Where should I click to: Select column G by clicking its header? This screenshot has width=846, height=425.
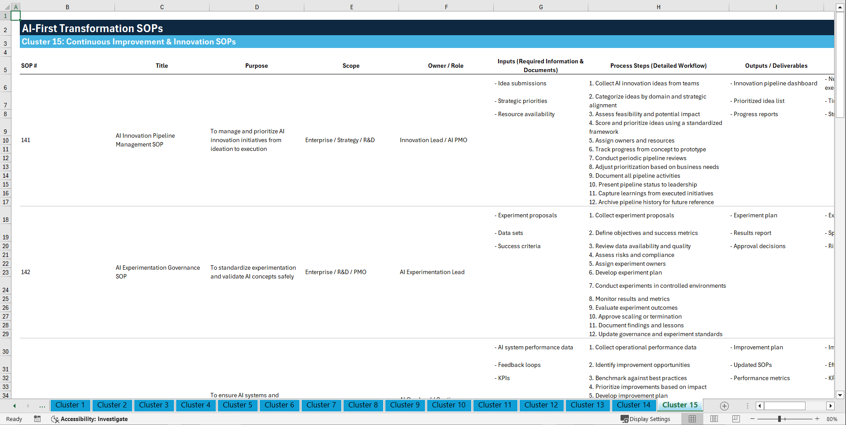pos(540,7)
